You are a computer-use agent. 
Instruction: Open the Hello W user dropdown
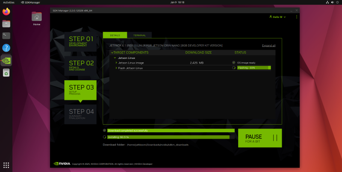coord(277,17)
